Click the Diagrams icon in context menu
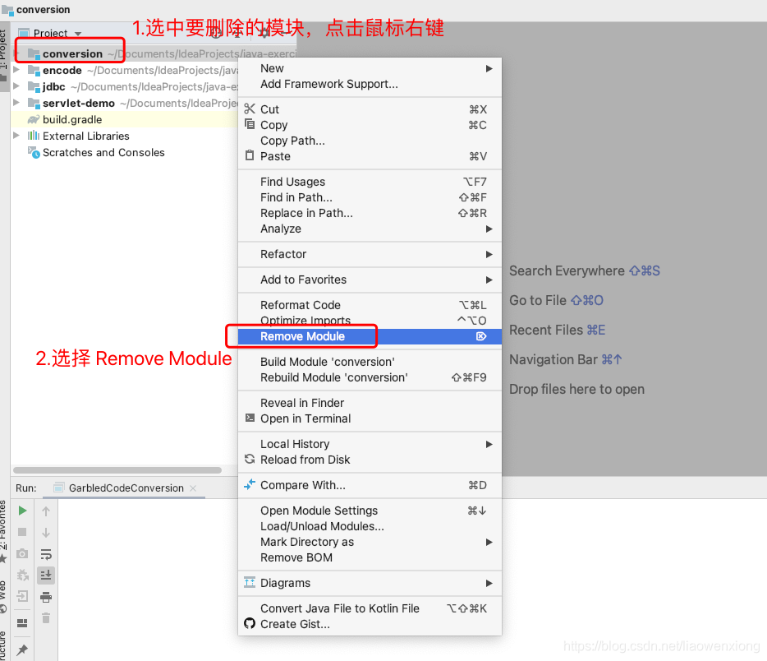 pos(250,583)
